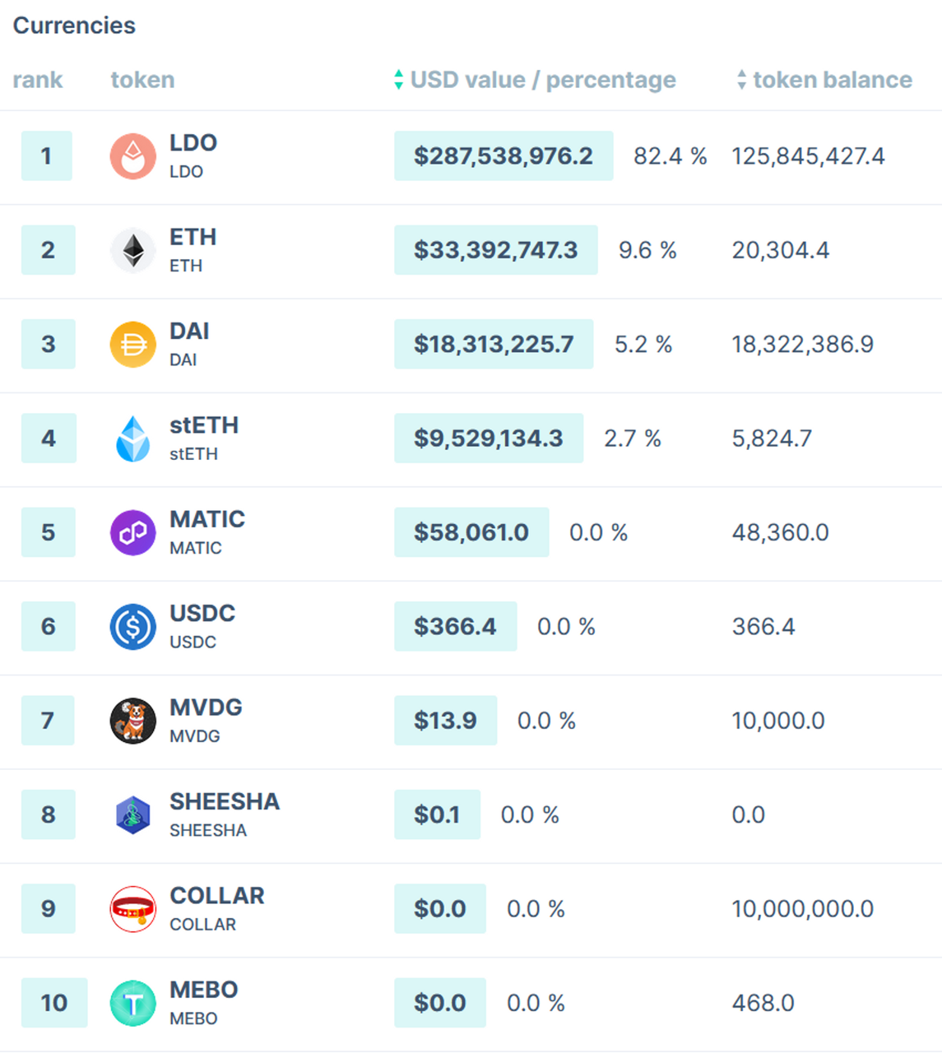942x1053 pixels.
Task: Click the stETH blue droplet icon
Action: [132, 438]
